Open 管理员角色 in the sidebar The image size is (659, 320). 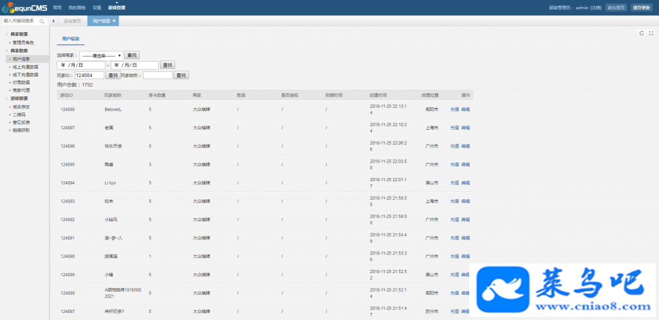pos(24,43)
